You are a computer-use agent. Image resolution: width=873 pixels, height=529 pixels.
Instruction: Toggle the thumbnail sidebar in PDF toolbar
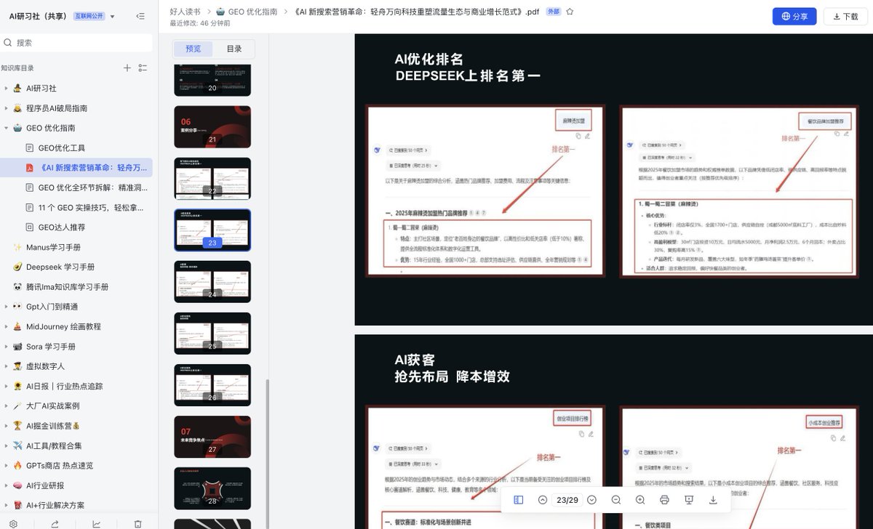pos(519,500)
